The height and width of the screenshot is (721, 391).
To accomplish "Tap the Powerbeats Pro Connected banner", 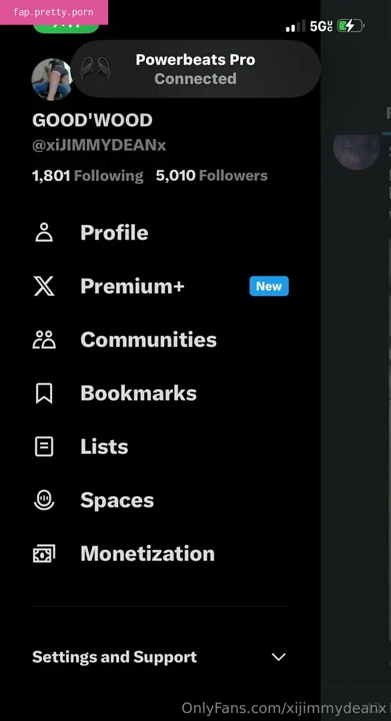I will (195, 69).
